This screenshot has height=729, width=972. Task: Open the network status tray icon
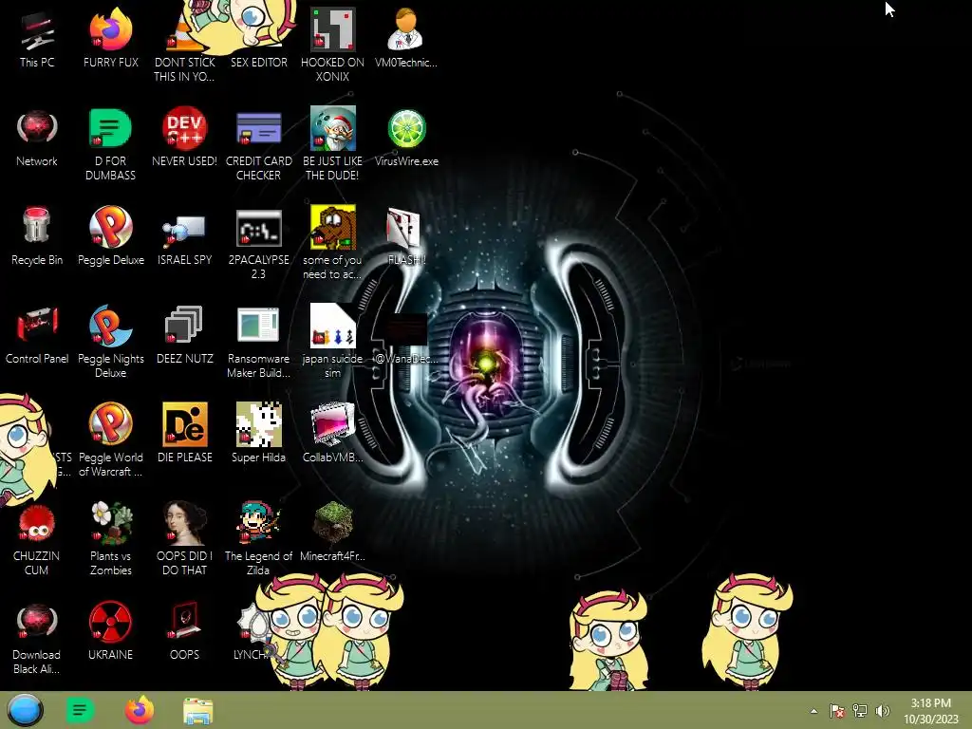[x=860, y=711]
